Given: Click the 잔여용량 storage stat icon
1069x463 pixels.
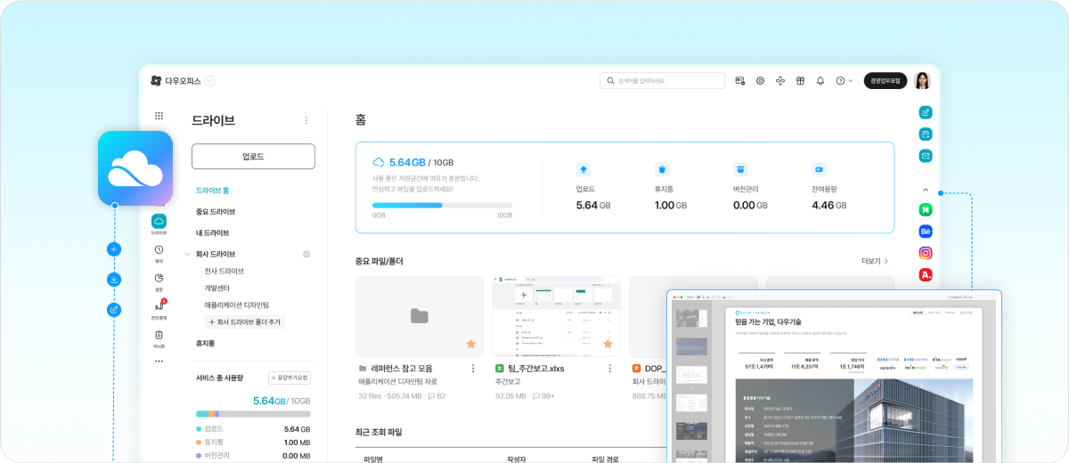Looking at the screenshot, I should pos(819,169).
